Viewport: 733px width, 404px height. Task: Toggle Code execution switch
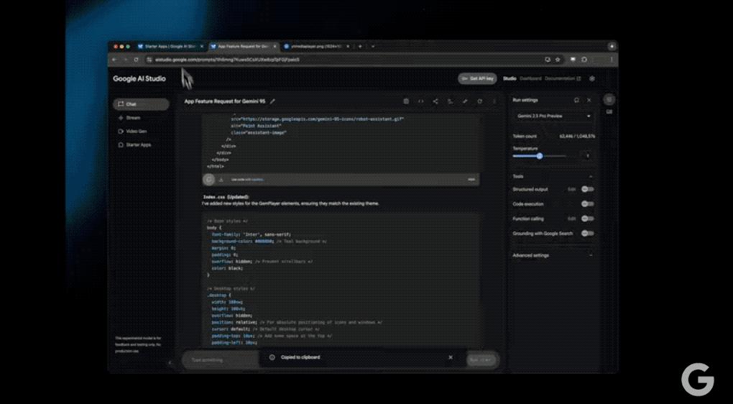588,204
